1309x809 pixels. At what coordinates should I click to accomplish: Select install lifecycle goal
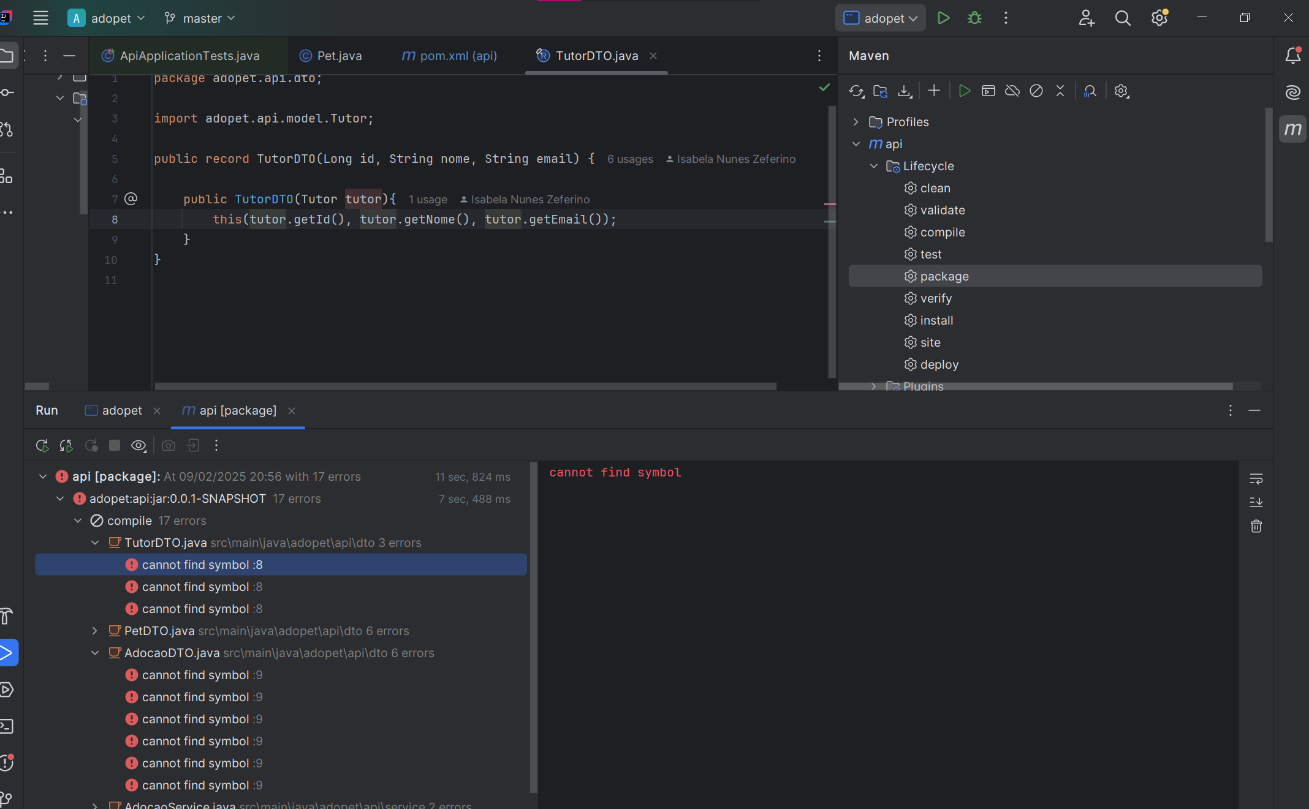click(936, 320)
